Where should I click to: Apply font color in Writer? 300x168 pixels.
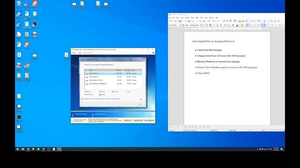[238, 25]
